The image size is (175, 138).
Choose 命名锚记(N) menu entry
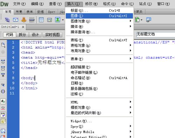pyautogui.click(x=99, y=78)
